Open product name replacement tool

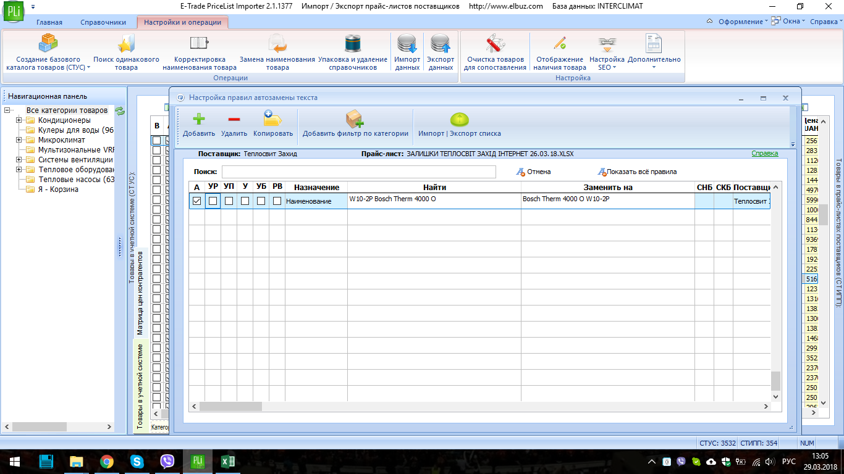[277, 52]
